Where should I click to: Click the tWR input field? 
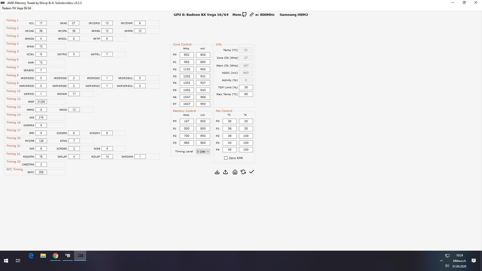(41, 62)
